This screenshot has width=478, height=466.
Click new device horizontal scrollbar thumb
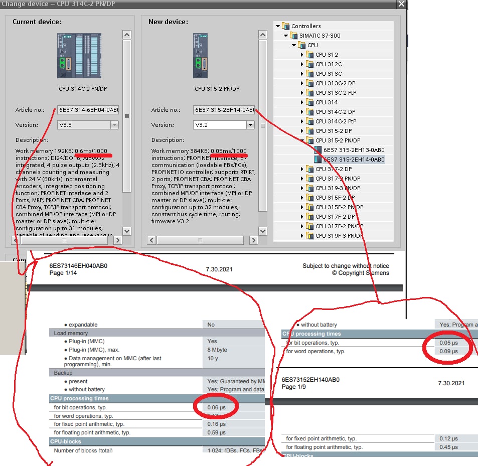200,240
